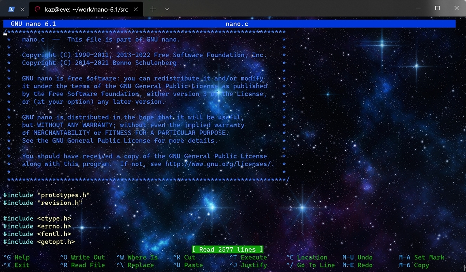Click the #include <fcntl.h> line

(x=37, y=234)
